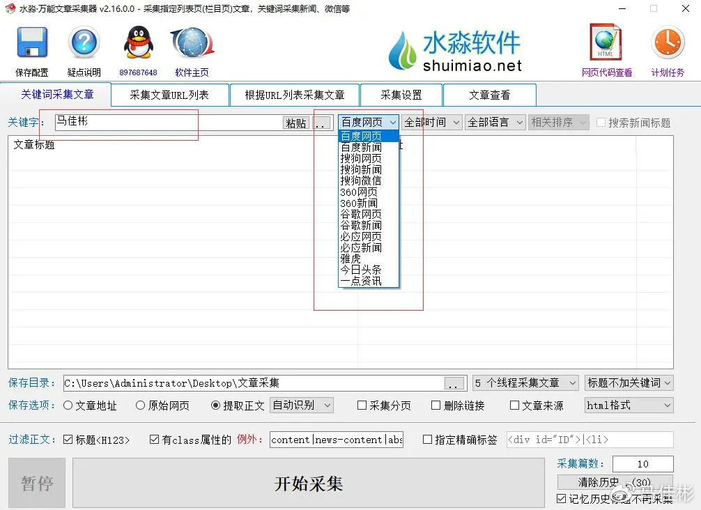Toggle the 有class属性的 checkbox
Screen dimensions: 701x510
pos(154,440)
